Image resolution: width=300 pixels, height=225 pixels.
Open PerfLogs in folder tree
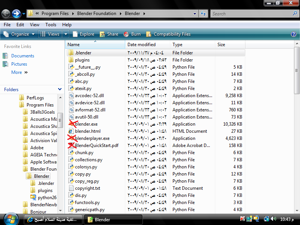point(35,98)
